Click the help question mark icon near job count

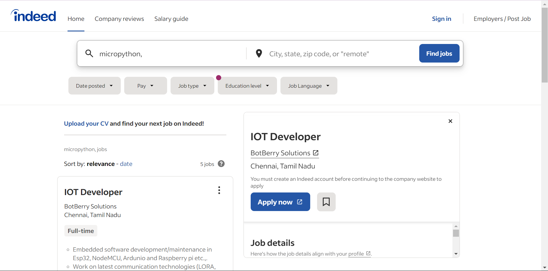(x=221, y=164)
